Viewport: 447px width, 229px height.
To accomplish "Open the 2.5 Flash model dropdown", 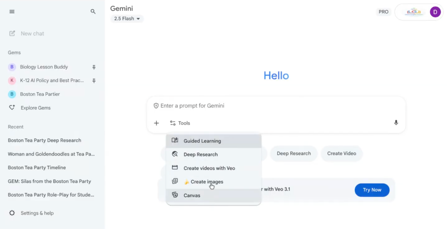I will pyautogui.click(x=127, y=19).
